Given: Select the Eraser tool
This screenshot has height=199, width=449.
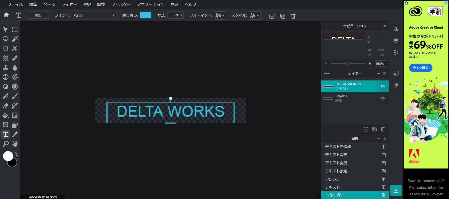Looking at the screenshot, I should pyautogui.click(x=5, y=106).
